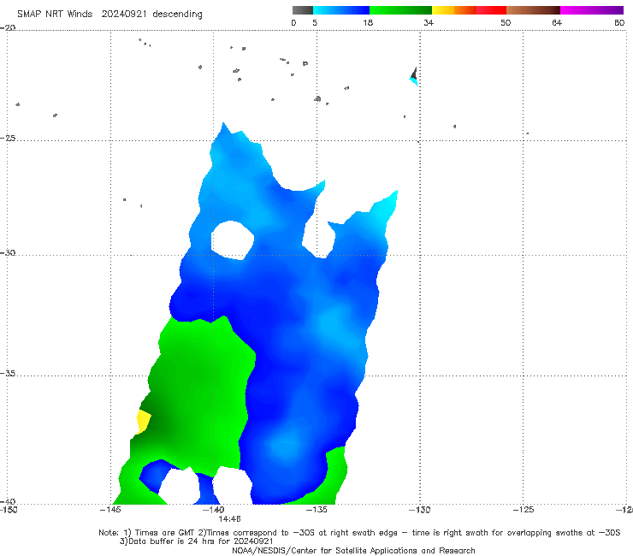Click the color bar label '50'

click(x=506, y=22)
